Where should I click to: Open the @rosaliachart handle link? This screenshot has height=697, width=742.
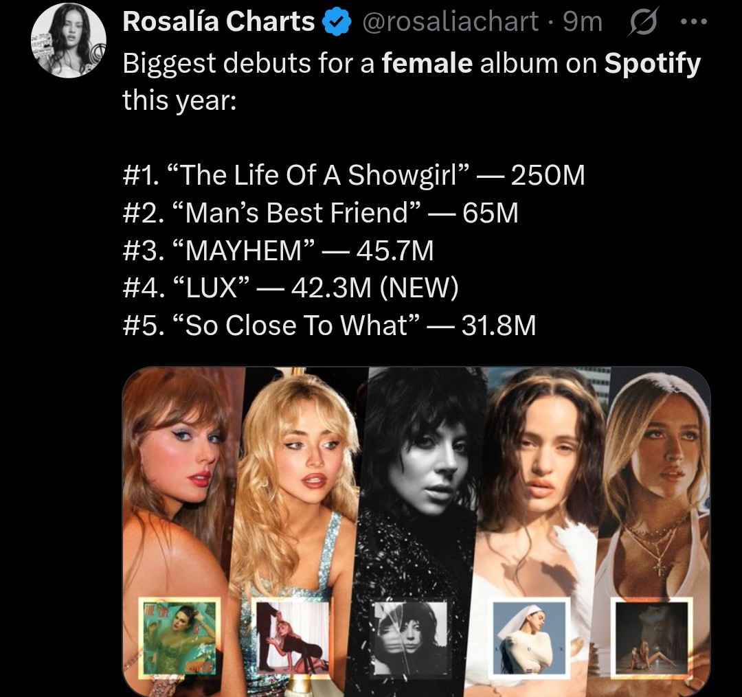point(449,23)
